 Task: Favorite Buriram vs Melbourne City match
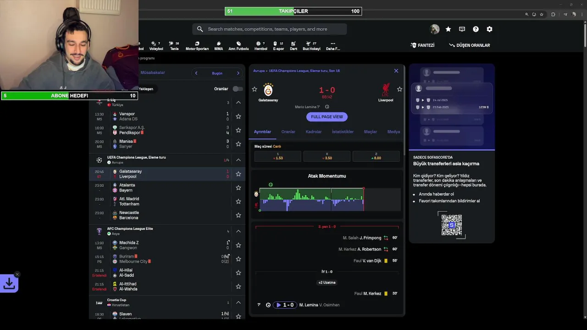[238, 259]
